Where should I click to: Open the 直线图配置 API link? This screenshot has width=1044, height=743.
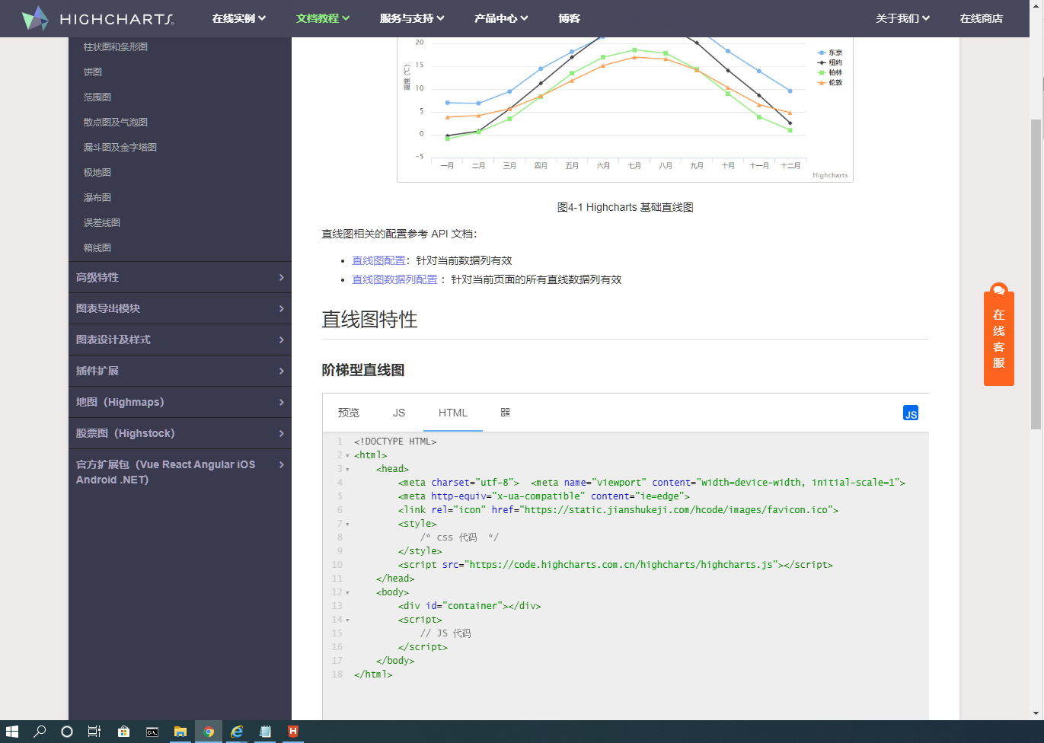pyautogui.click(x=378, y=260)
